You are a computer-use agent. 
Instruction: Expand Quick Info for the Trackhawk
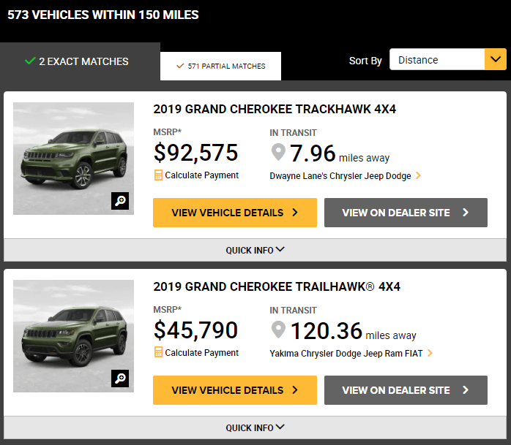click(255, 250)
